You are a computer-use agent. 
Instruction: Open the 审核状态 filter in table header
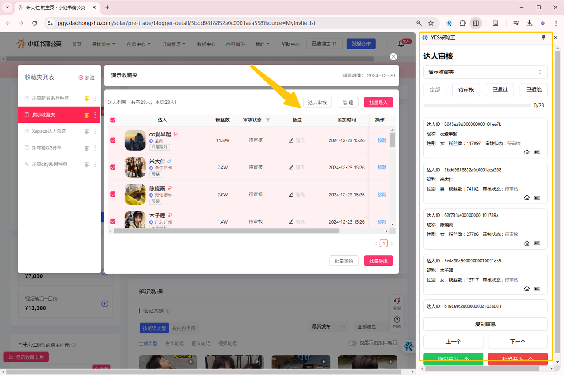[x=267, y=120]
